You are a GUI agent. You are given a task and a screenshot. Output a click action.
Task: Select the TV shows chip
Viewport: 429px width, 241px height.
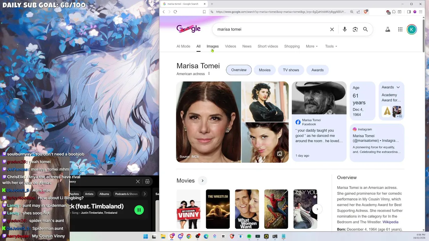[x=291, y=70]
